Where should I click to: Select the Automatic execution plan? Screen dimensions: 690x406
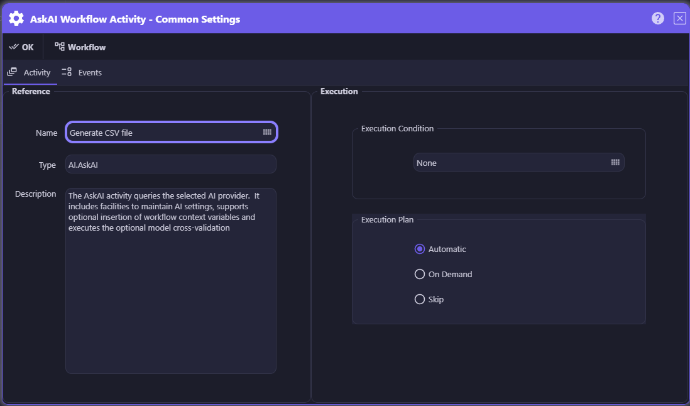tap(440, 249)
